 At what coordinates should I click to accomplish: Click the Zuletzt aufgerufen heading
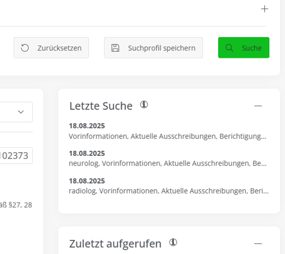tap(115, 244)
